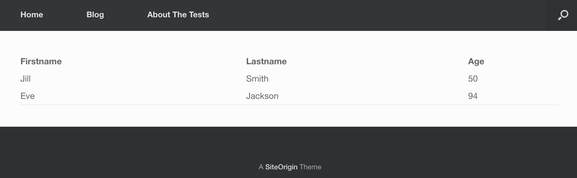
Task: Open the Blog page from the navigation
Action: click(95, 15)
